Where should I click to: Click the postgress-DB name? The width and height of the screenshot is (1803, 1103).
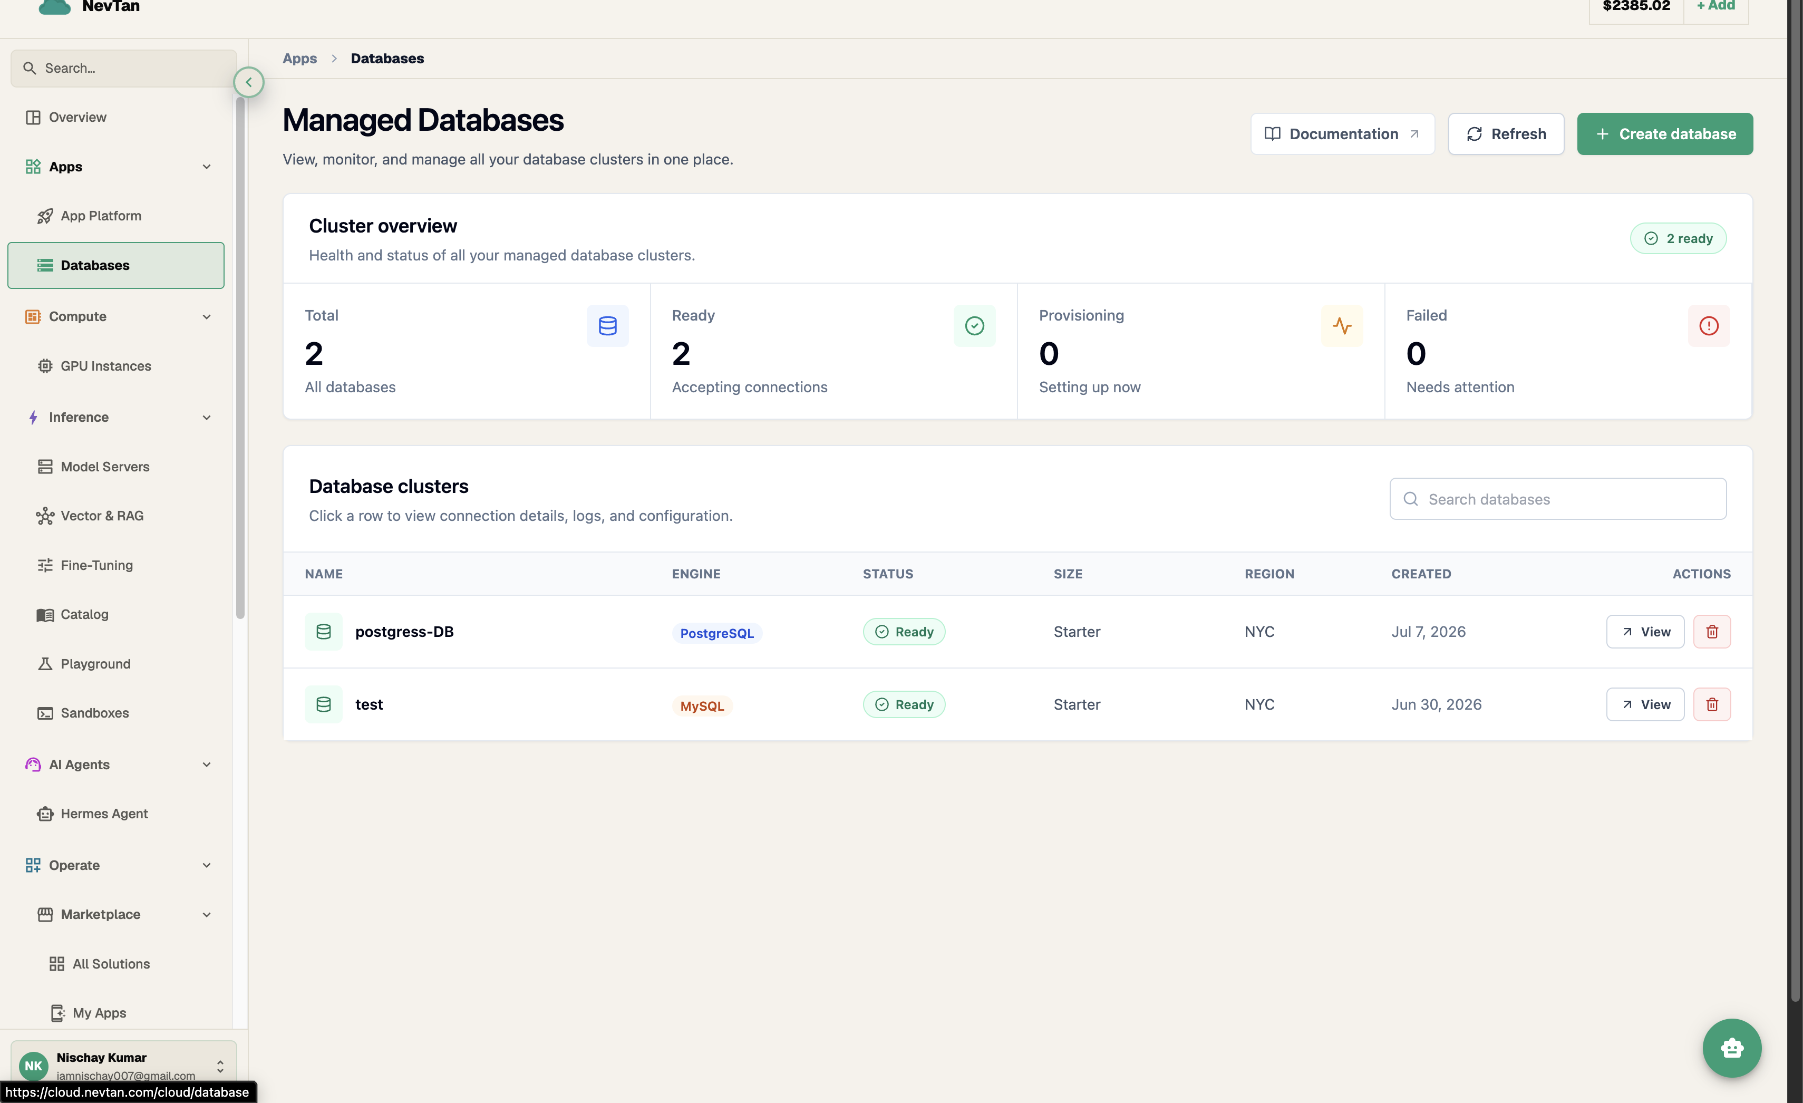[x=405, y=632]
